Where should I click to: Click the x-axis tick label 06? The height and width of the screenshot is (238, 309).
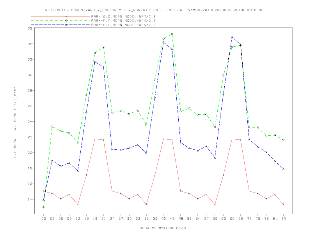point(61,219)
